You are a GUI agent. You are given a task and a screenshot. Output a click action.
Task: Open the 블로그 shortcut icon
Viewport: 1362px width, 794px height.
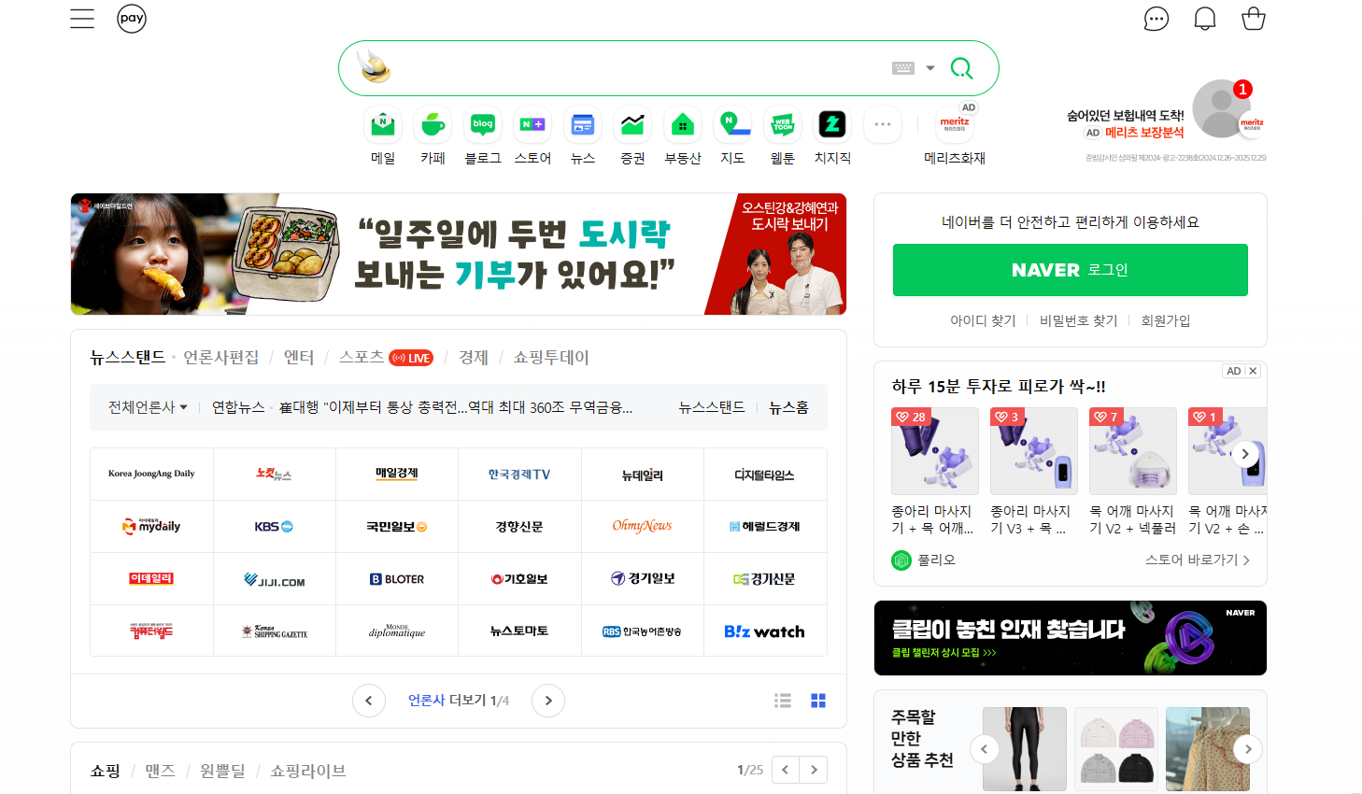(483, 135)
